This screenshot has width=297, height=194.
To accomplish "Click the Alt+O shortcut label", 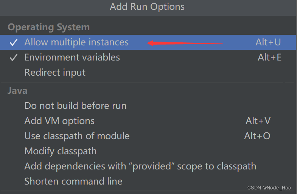I will pos(257,136).
